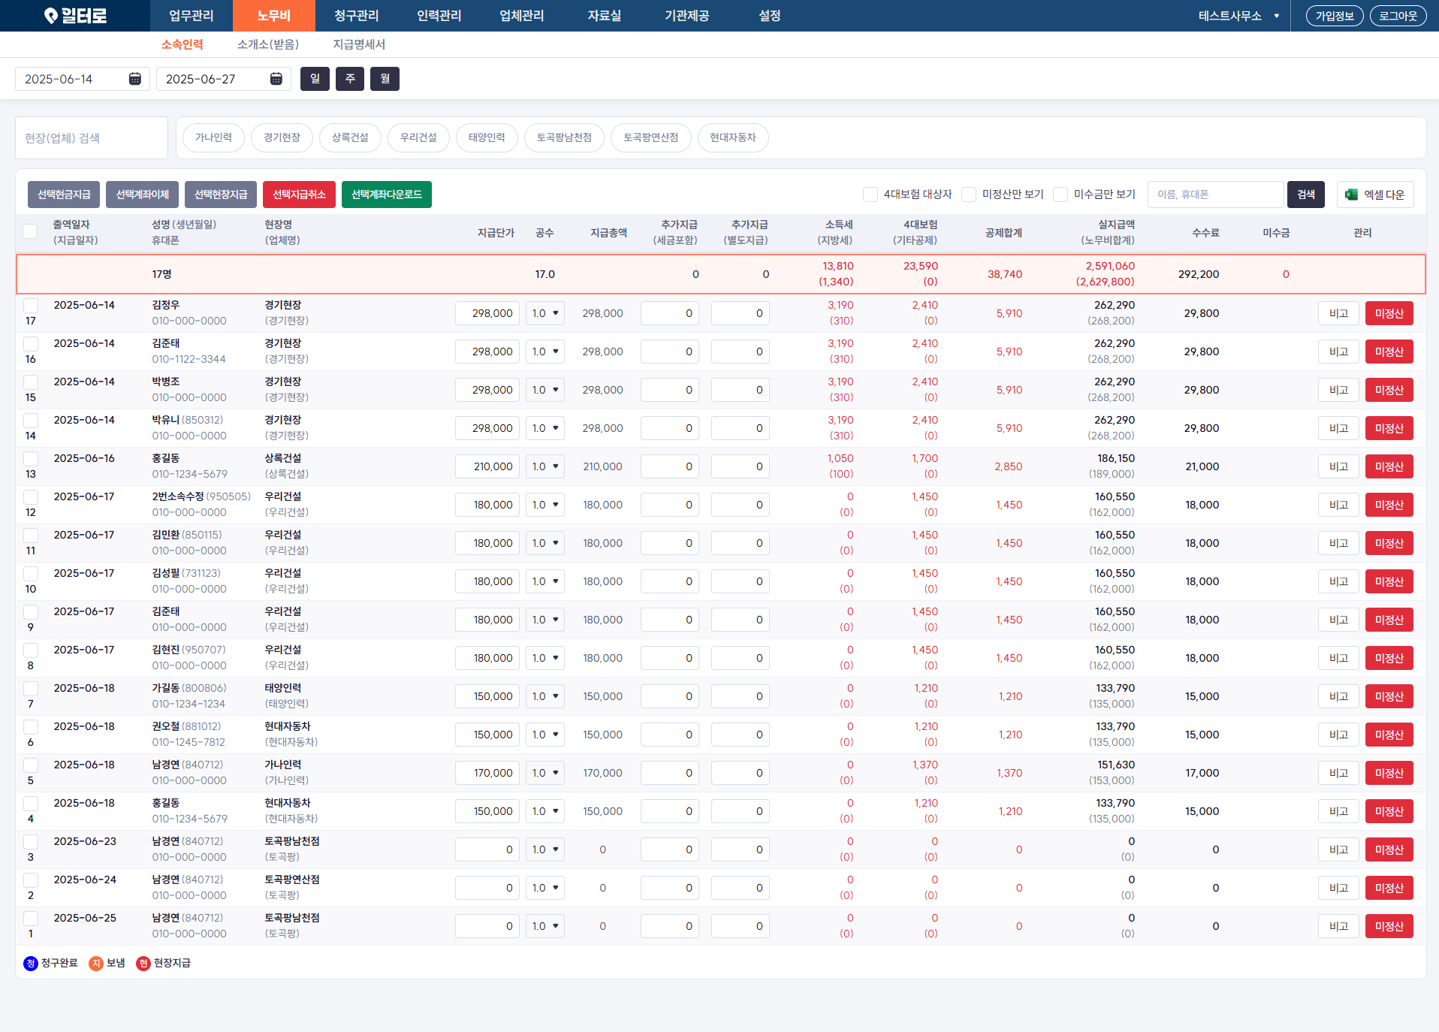The width and height of the screenshot is (1439, 1032).
Task: Switch to the 지급명세서 tab
Action: 359,44
